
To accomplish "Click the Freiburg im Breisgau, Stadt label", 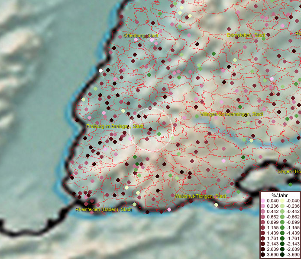I will coord(115,126).
